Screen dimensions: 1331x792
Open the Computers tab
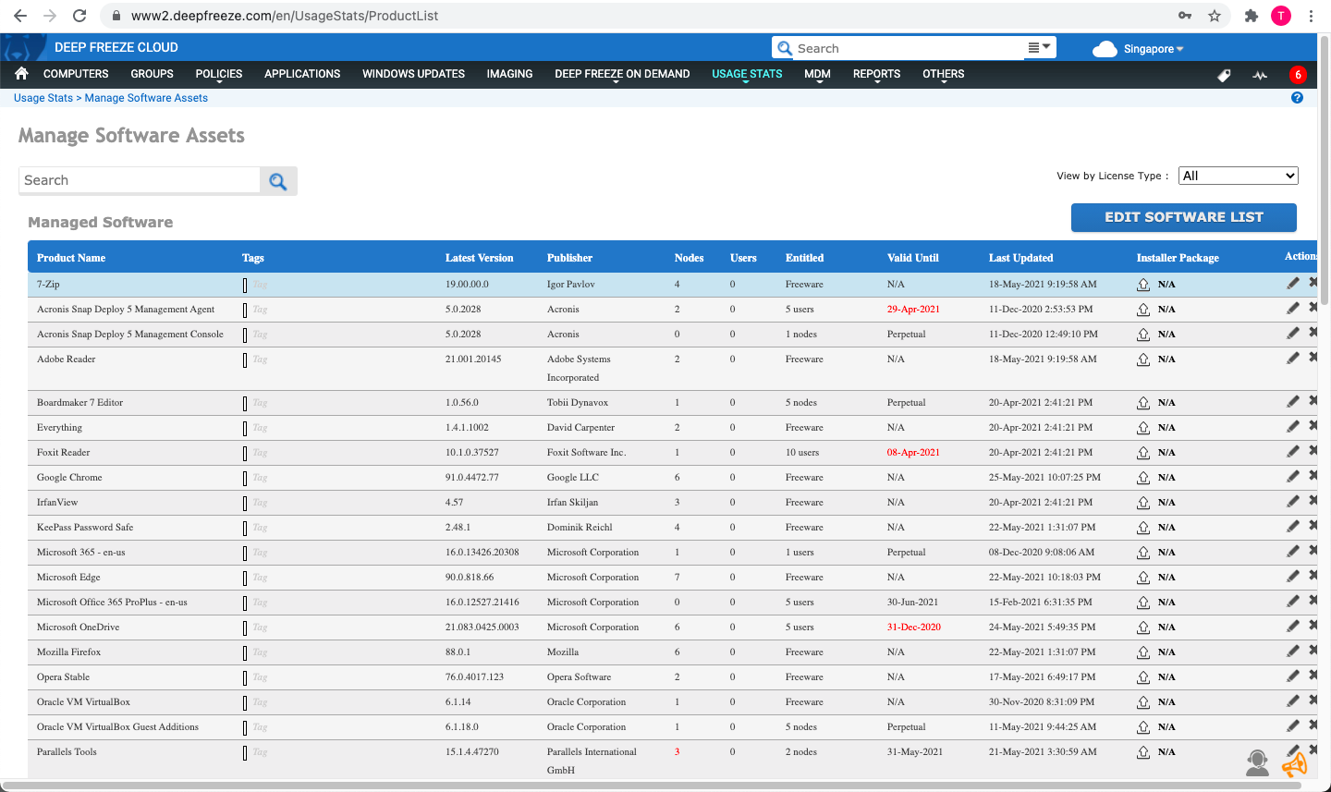[x=76, y=74]
